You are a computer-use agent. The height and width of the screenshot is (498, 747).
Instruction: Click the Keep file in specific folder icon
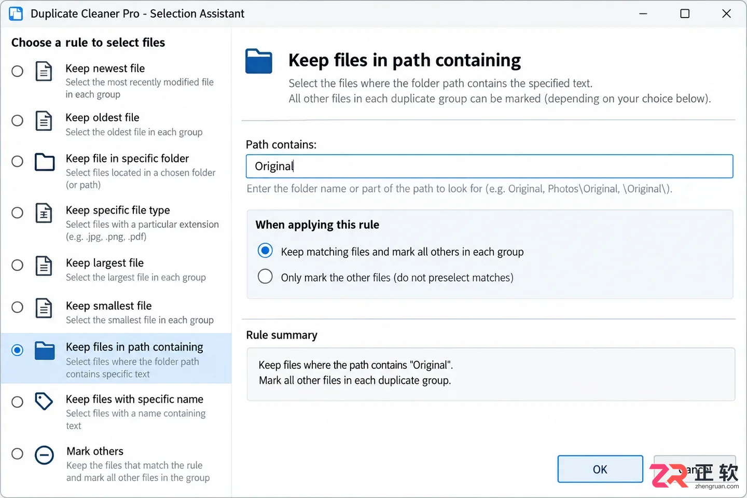click(x=45, y=162)
